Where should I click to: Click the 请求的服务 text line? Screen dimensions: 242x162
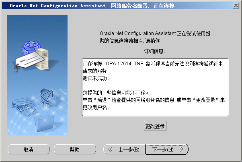coord(94,71)
